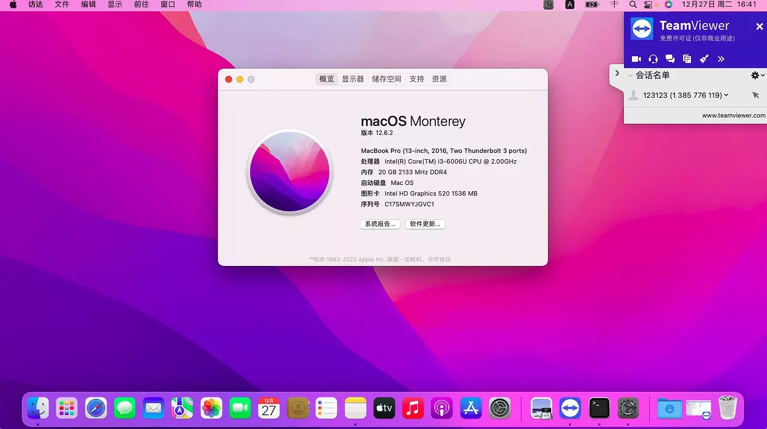Image resolution: width=767 pixels, height=429 pixels.
Task: Visit the www.teamviewer.com link
Action: [734, 115]
